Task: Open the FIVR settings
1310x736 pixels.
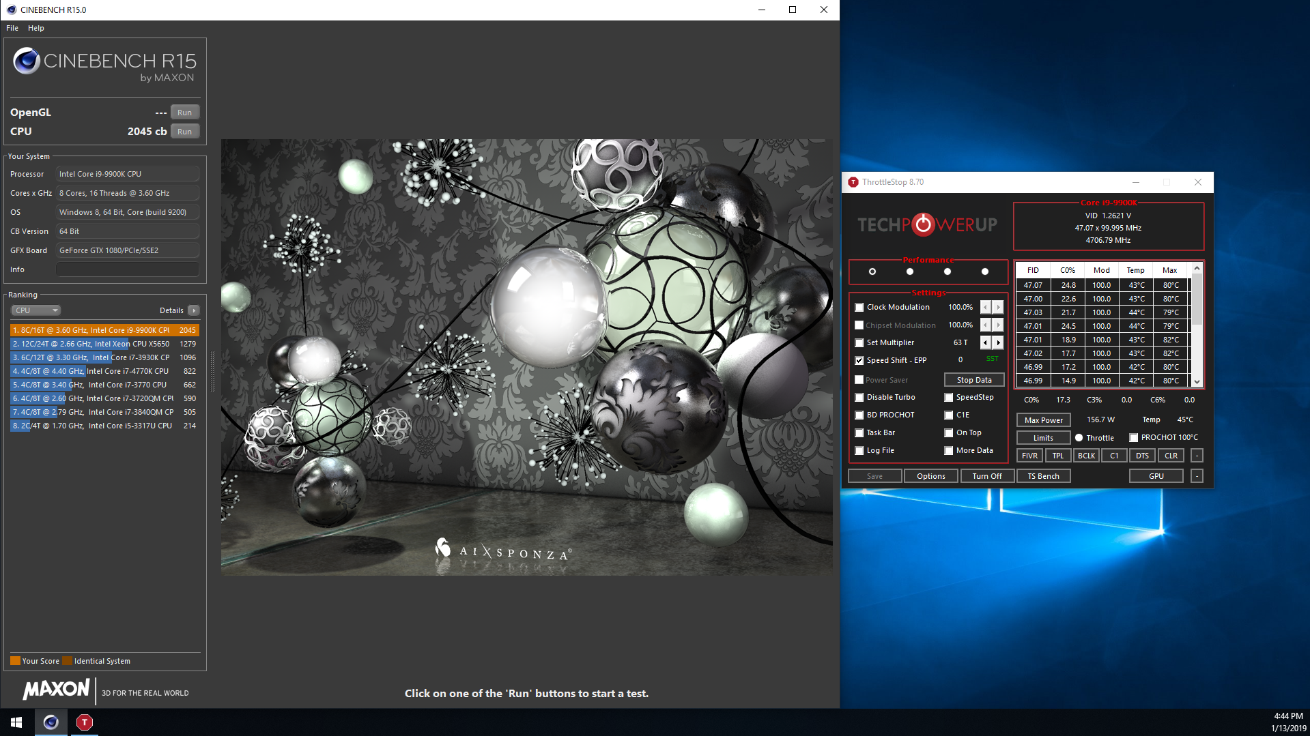Action: click(1029, 456)
